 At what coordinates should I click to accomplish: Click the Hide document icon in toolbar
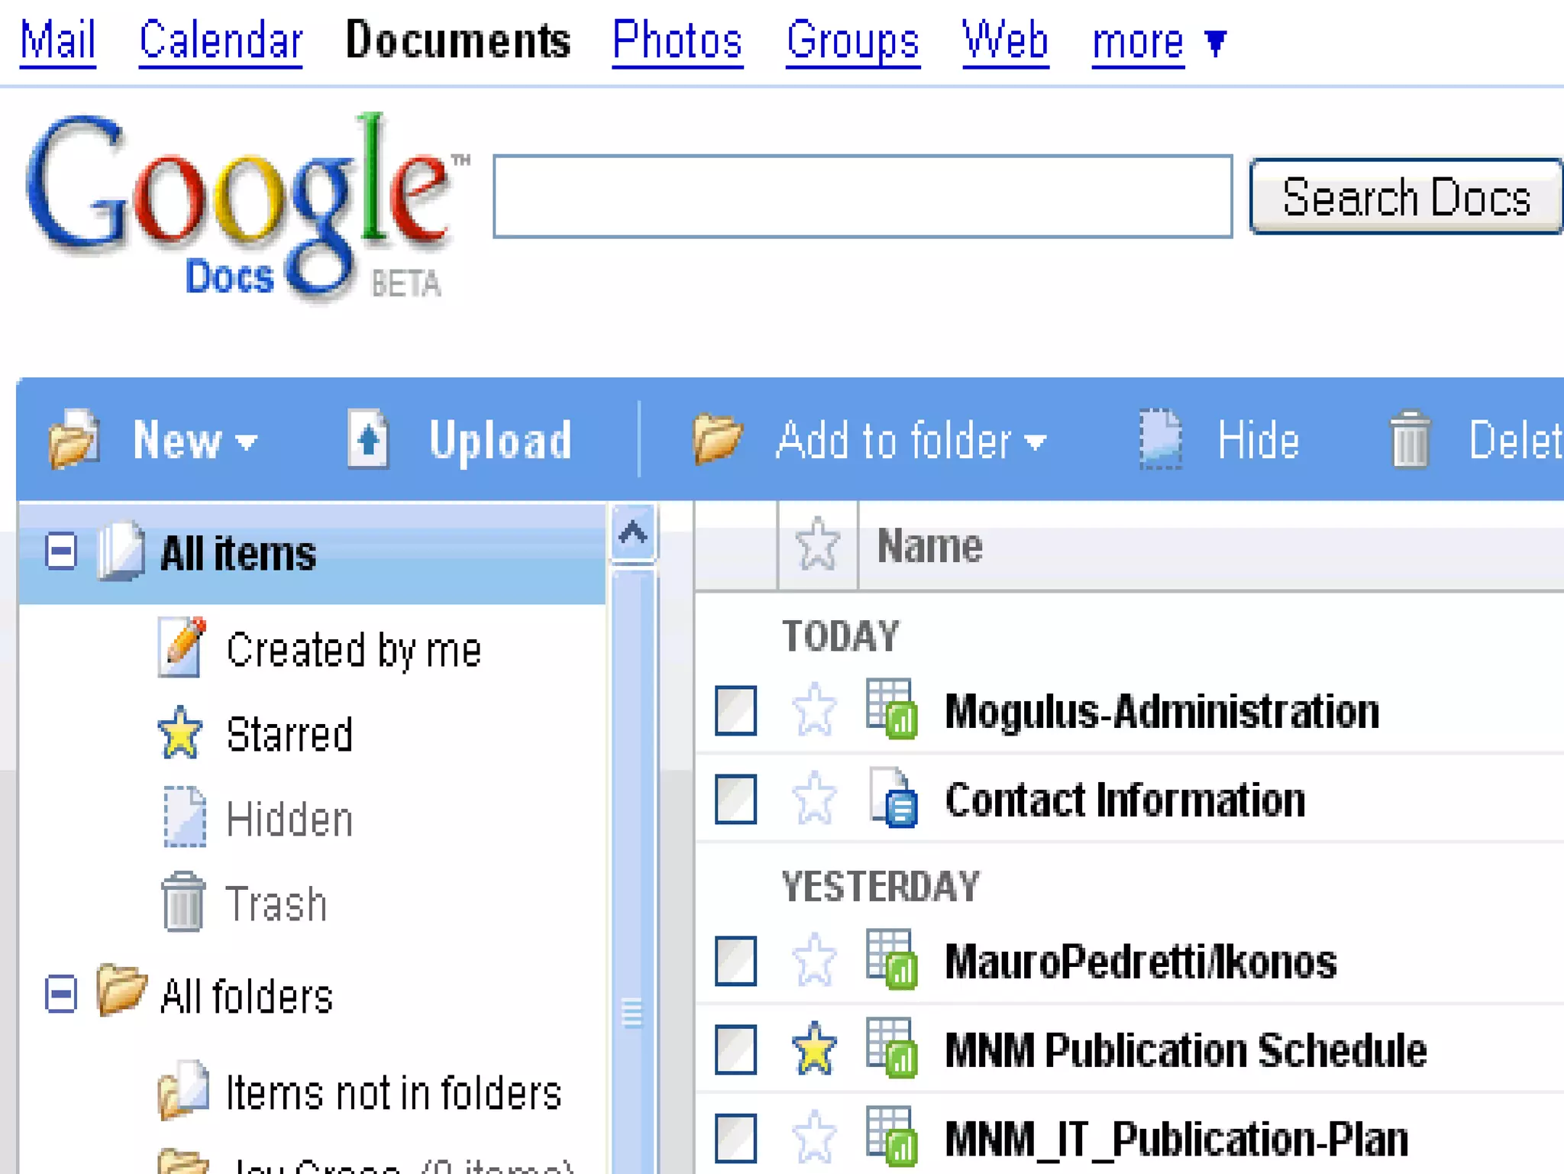point(1160,439)
